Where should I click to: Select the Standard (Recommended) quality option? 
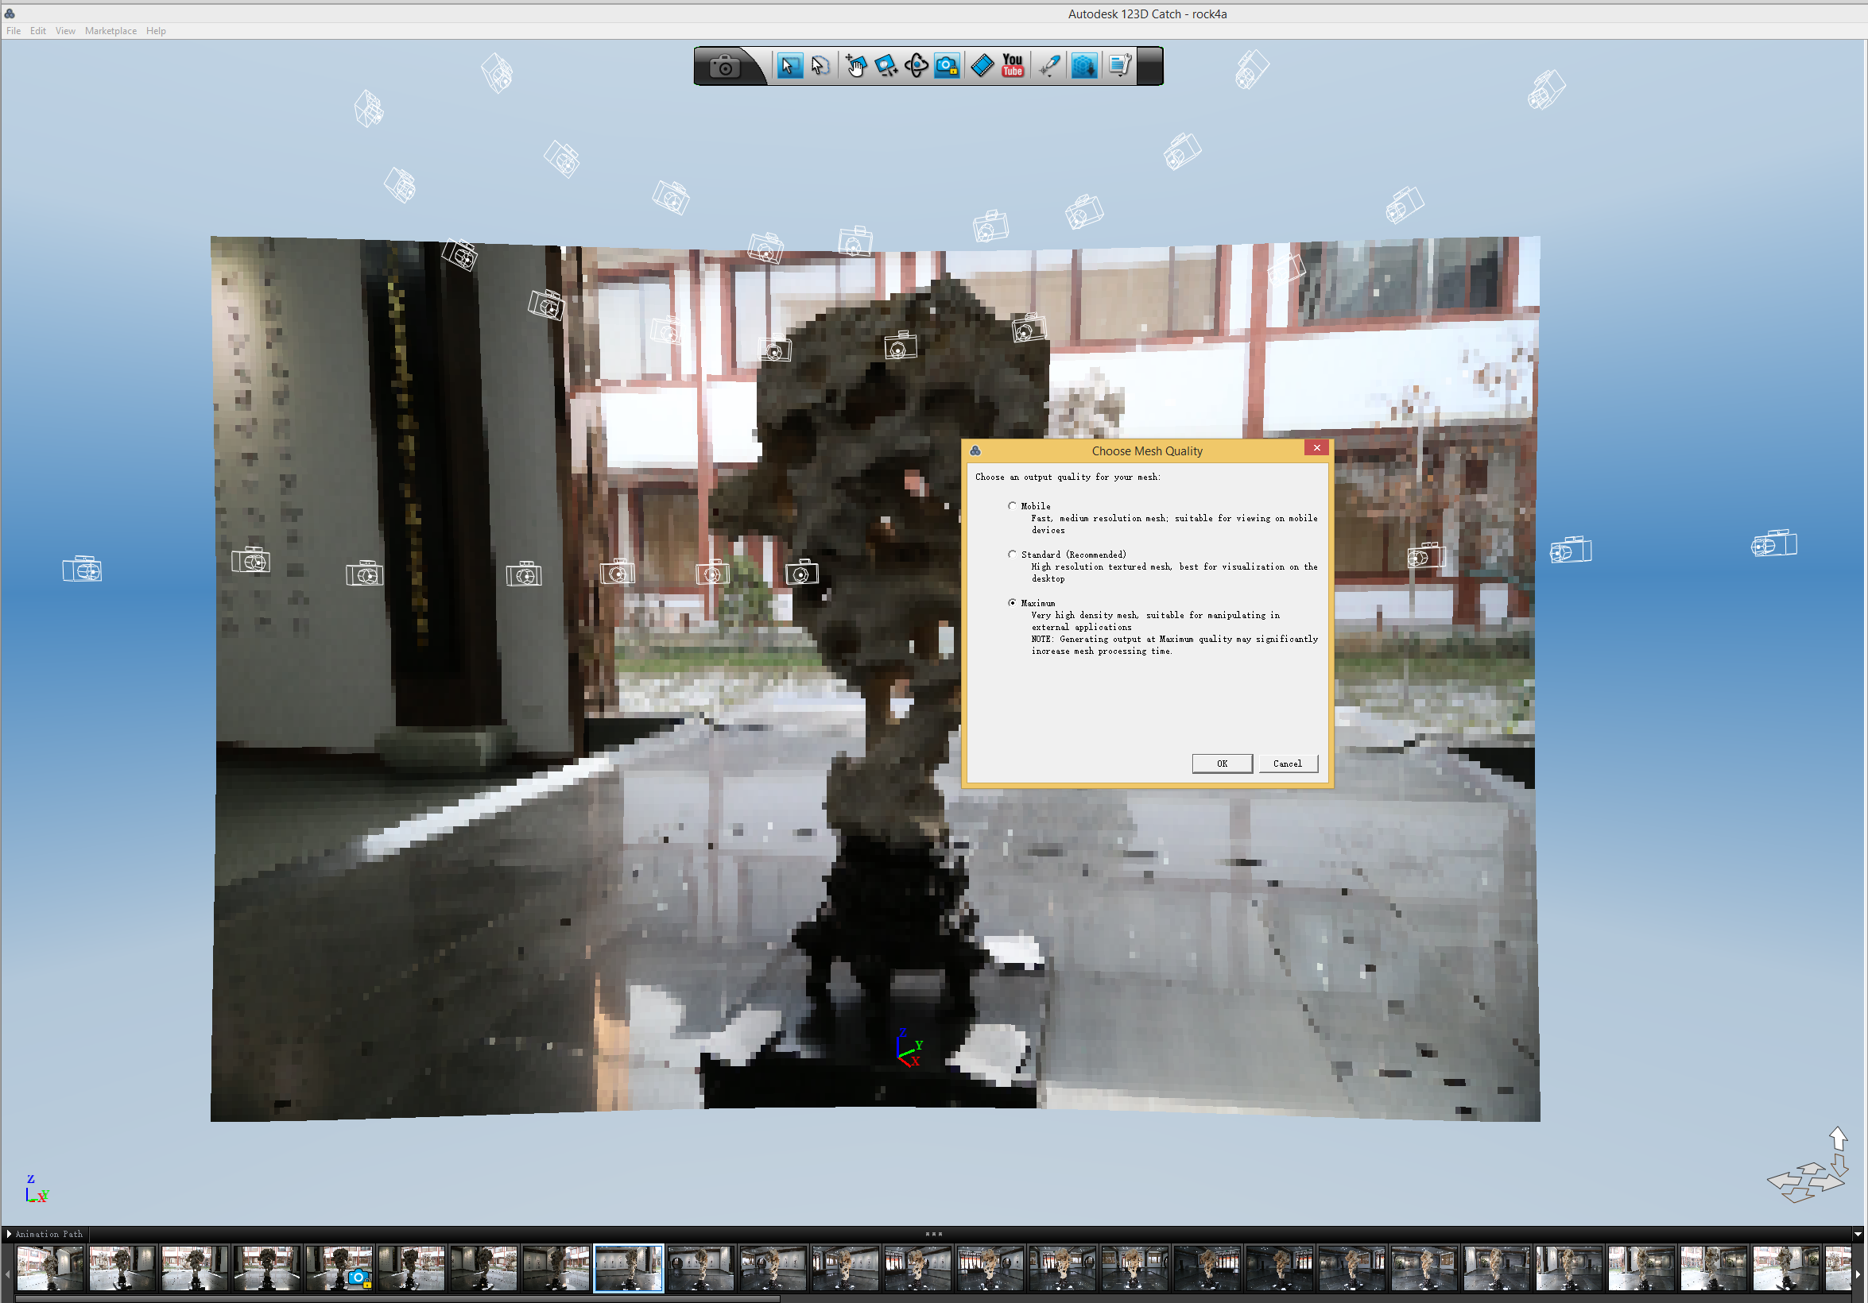click(1012, 555)
